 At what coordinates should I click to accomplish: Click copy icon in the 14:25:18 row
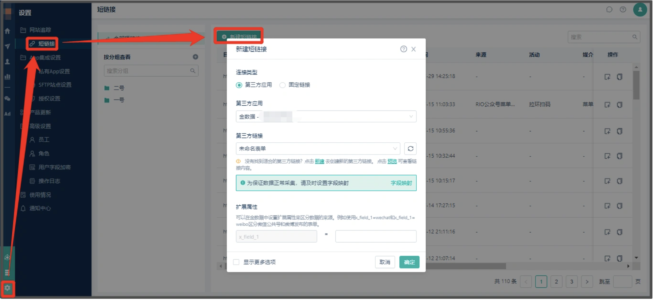(x=620, y=77)
